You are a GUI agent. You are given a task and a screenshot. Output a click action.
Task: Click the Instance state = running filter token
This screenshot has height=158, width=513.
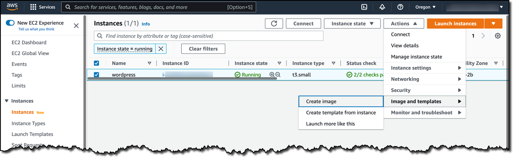125,49
